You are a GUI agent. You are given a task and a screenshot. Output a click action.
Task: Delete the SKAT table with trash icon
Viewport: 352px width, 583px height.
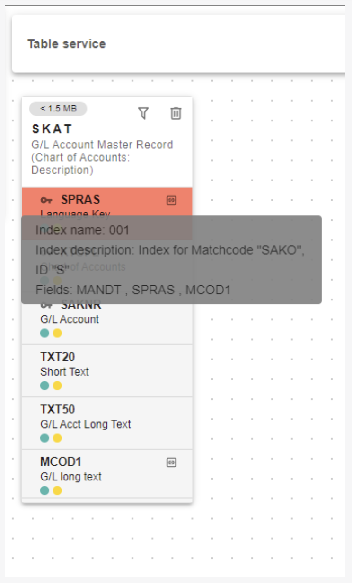coord(176,113)
